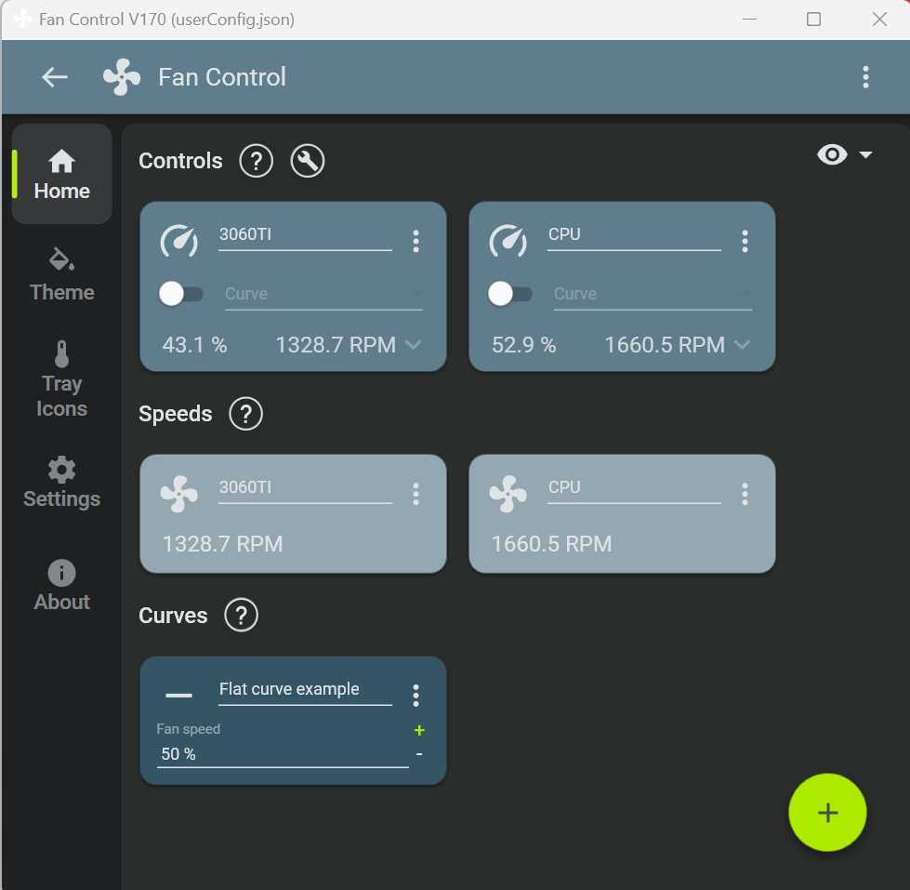Expand the CPU control RPM chevron
The height and width of the screenshot is (890, 910).
point(742,345)
